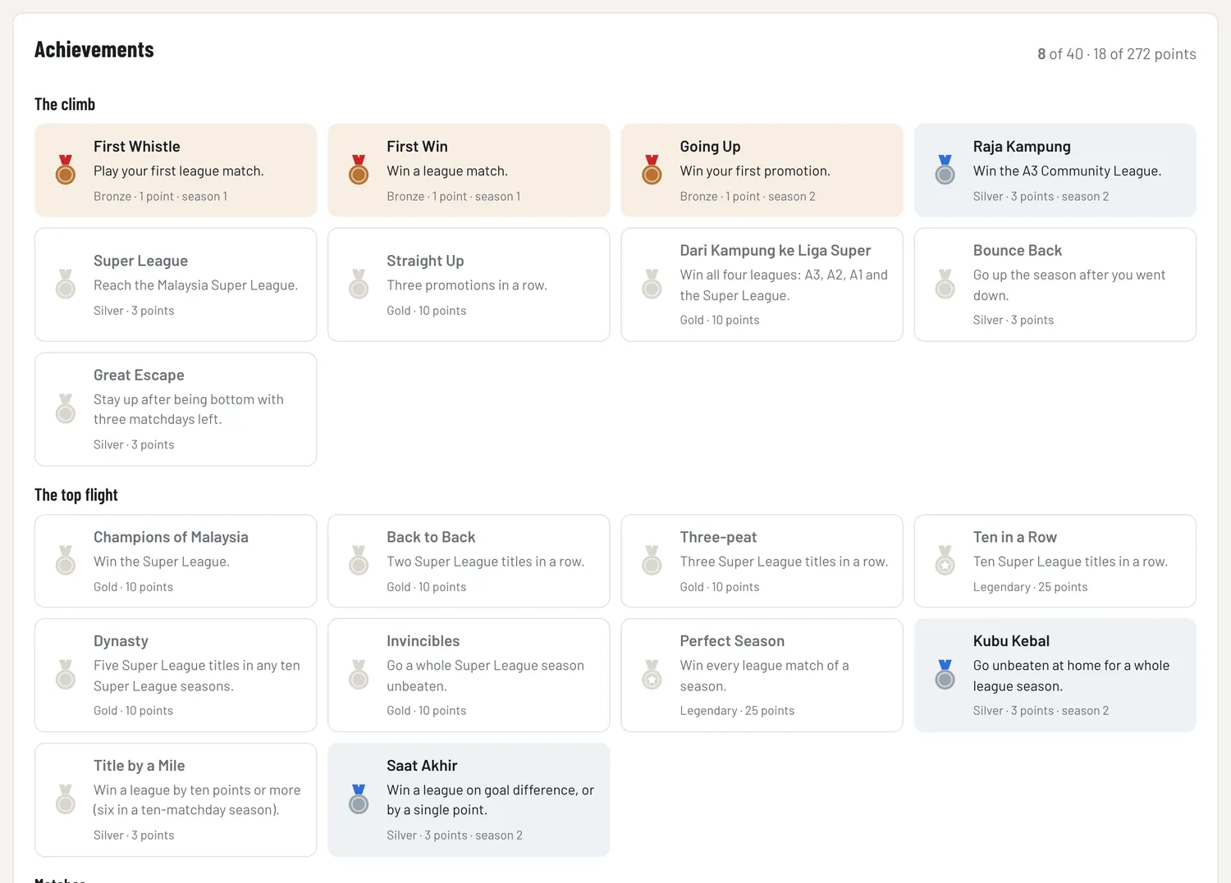Click 'Win a league match.' description
The height and width of the screenshot is (883, 1231).
pyautogui.click(x=447, y=171)
